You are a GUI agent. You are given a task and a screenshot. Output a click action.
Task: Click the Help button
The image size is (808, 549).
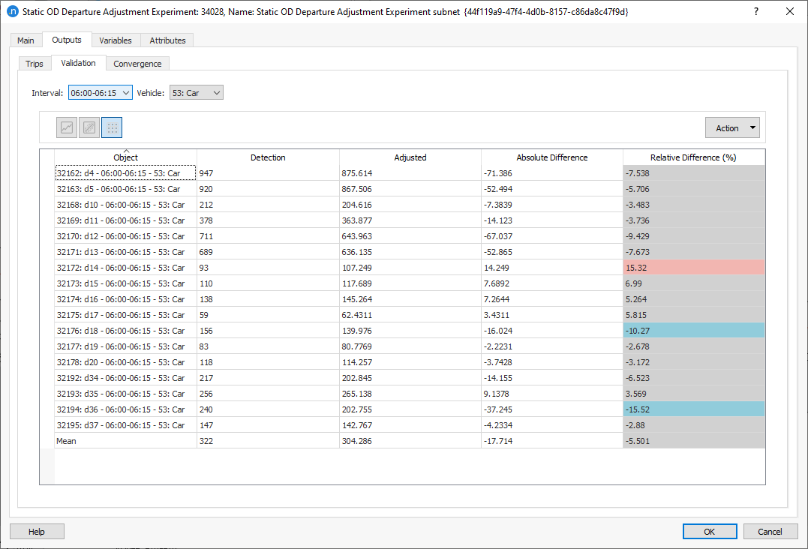[x=36, y=531]
